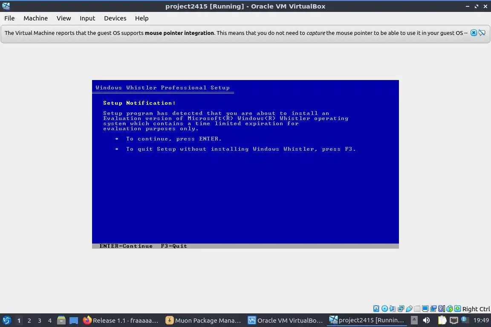491x327 pixels.
Task: Click the Windows Whistler Professional Setup title
Action: coord(162,88)
